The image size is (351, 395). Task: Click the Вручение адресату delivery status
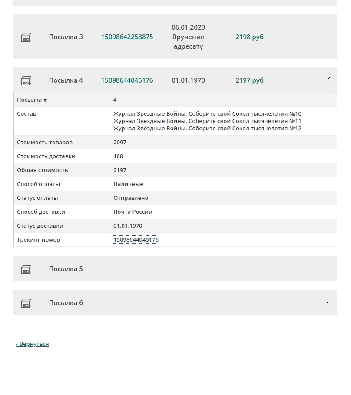[188, 42]
